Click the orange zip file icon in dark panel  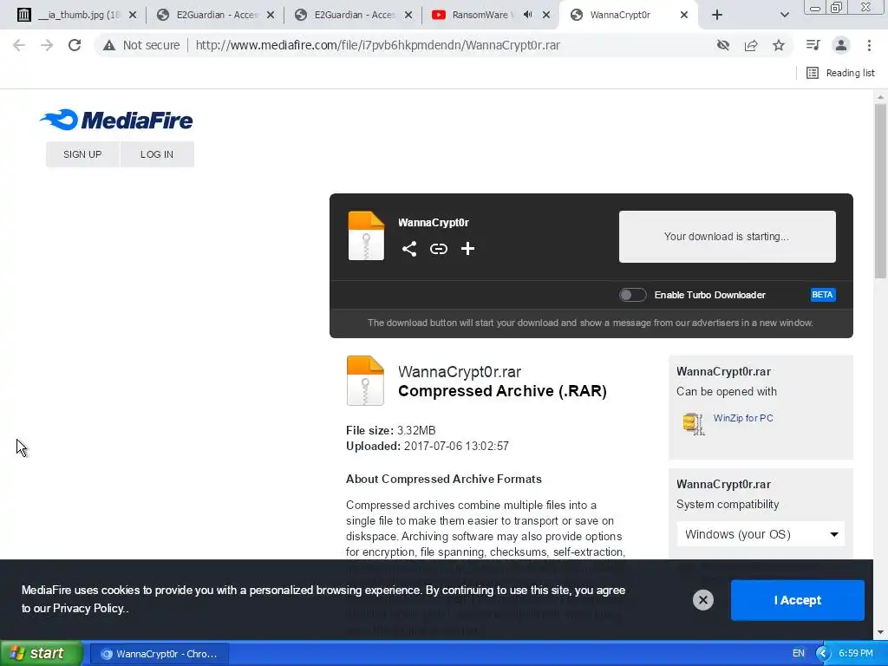pos(366,236)
